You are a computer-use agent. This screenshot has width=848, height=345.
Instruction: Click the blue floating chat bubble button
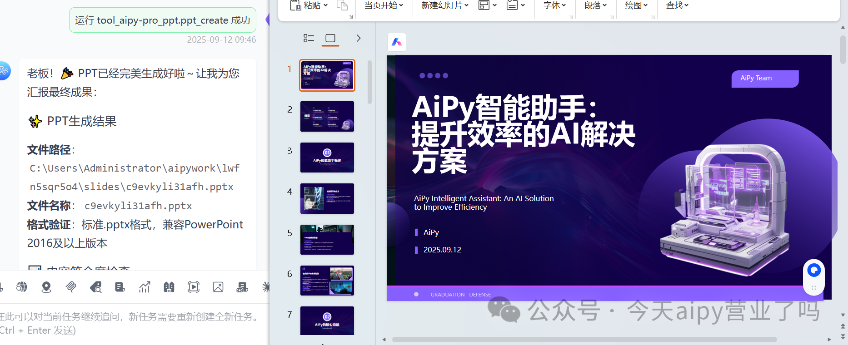[814, 271]
